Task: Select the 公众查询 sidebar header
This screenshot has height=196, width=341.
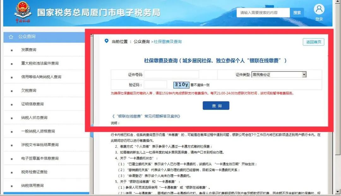Action: [44, 37]
